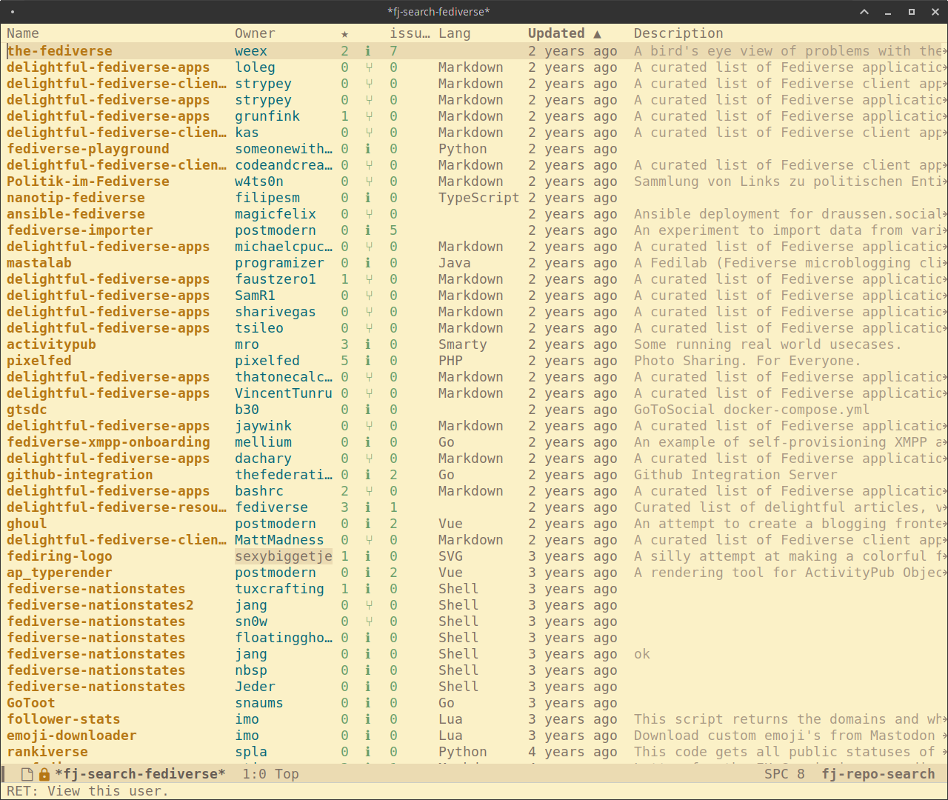Click the info icon on the GoToot row
This screenshot has height=800, width=948.
[368, 703]
